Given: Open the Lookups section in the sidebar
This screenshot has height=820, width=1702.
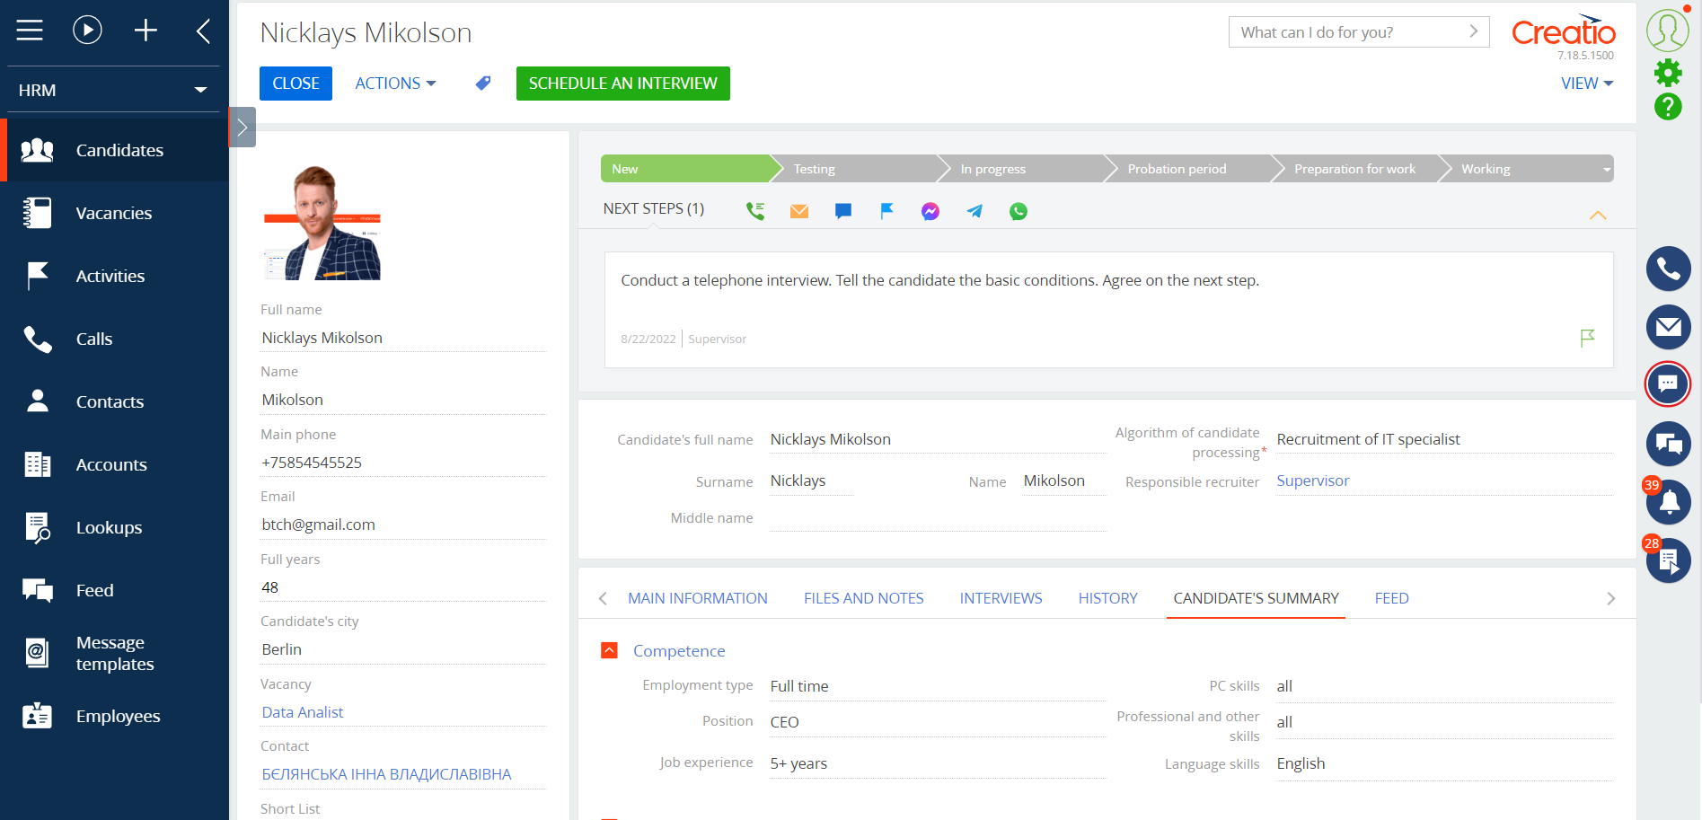Looking at the screenshot, I should [108, 527].
